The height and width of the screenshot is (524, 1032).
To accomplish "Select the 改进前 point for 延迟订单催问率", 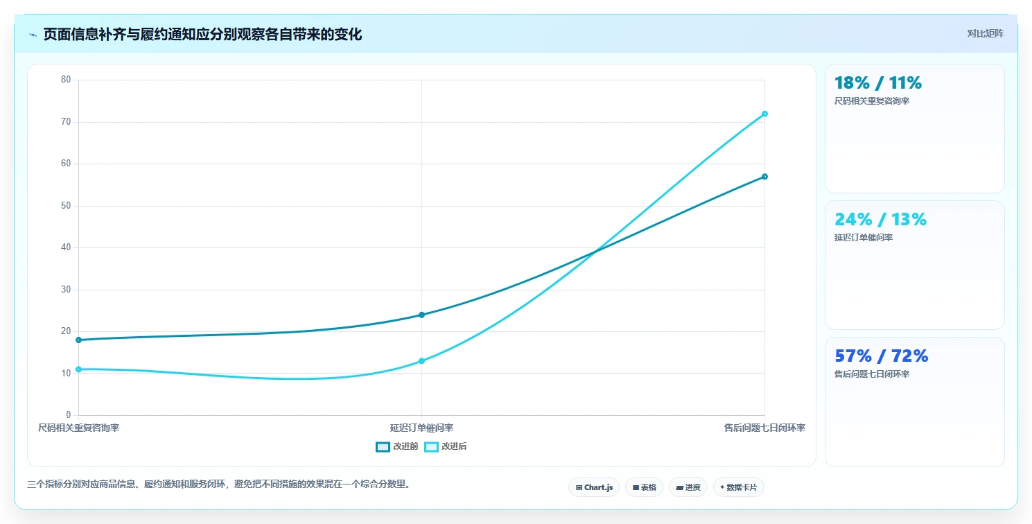I will [x=421, y=315].
